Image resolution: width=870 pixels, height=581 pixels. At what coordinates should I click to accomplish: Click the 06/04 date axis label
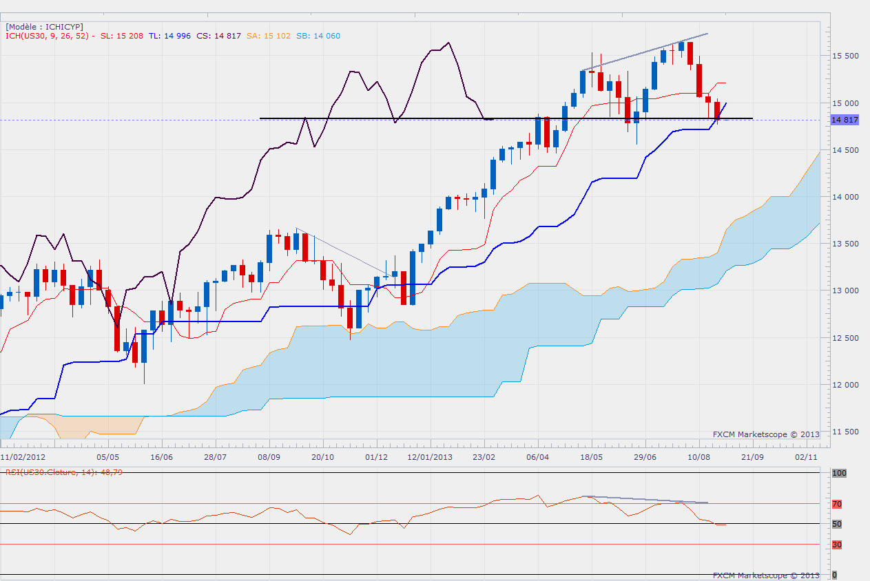[x=537, y=456]
